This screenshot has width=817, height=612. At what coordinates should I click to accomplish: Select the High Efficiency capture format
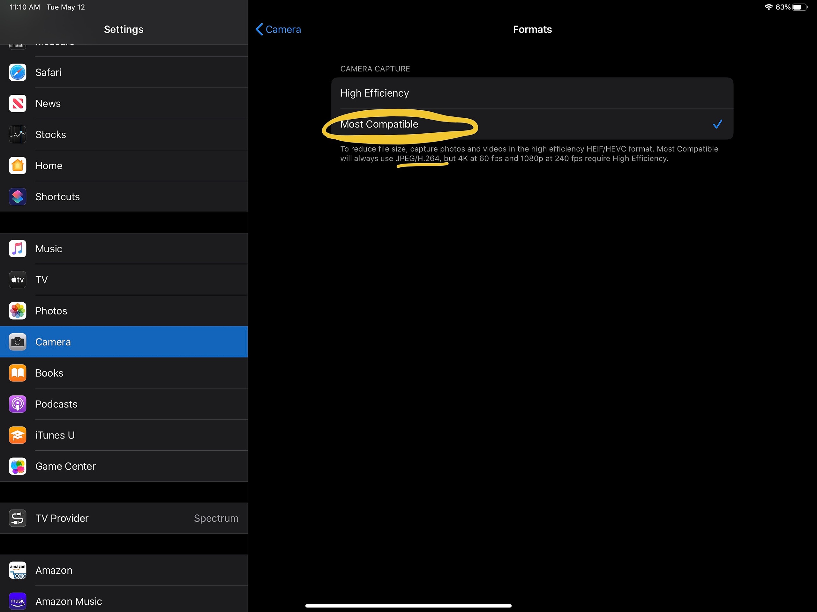point(532,93)
